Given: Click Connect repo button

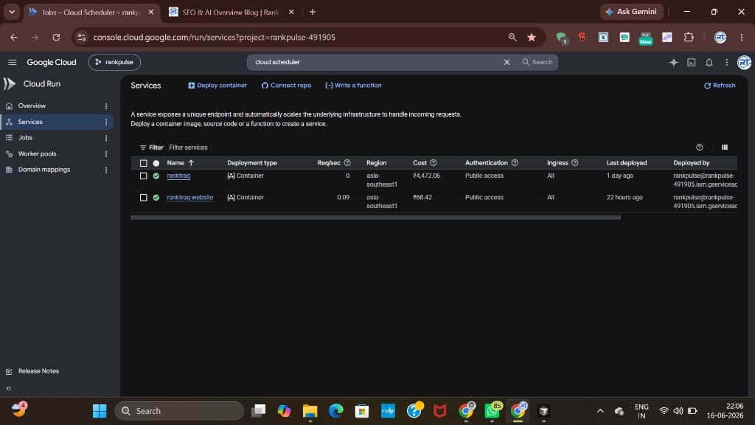Looking at the screenshot, I should coord(287,86).
